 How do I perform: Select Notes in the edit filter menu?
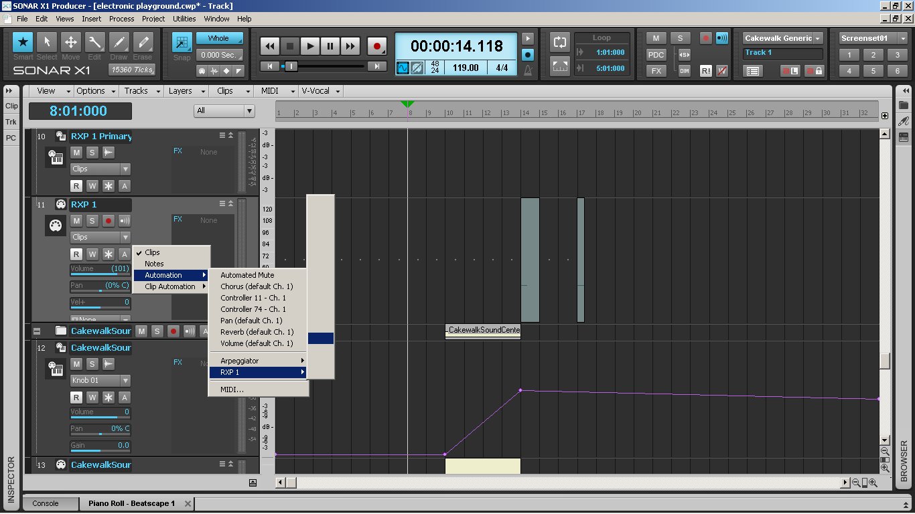[x=171, y=264]
